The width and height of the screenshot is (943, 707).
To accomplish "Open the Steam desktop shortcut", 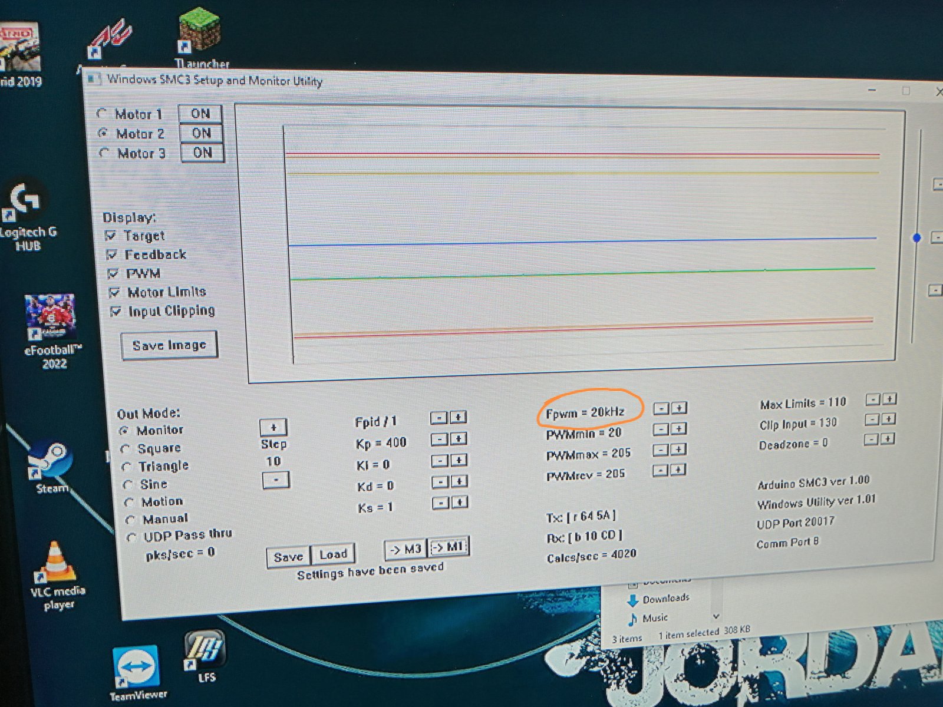I will click(x=52, y=468).
